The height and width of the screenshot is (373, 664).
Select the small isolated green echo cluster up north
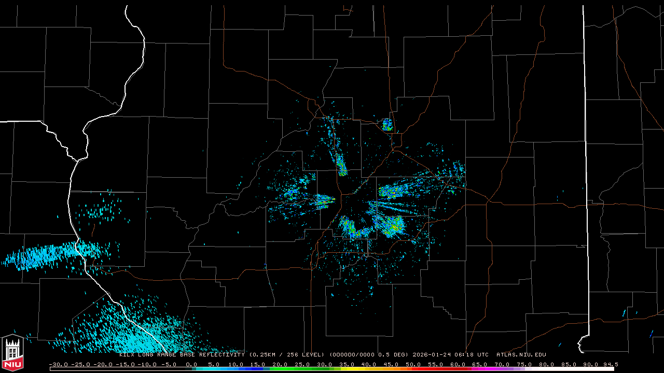(x=387, y=124)
